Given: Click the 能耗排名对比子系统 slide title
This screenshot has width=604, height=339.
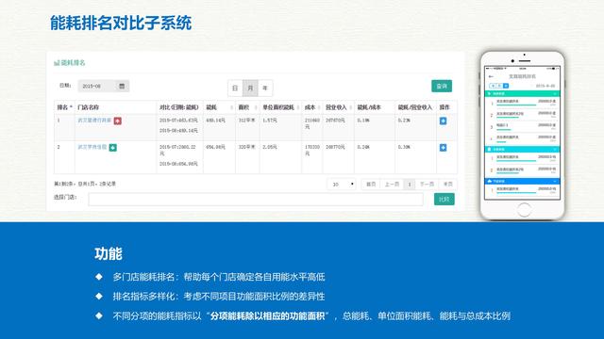Looking at the screenshot, I should pyautogui.click(x=121, y=23).
